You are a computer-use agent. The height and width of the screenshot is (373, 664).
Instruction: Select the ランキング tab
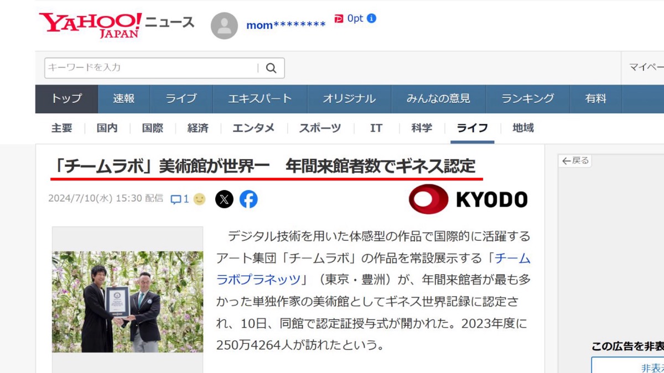pyautogui.click(x=527, y=99)
